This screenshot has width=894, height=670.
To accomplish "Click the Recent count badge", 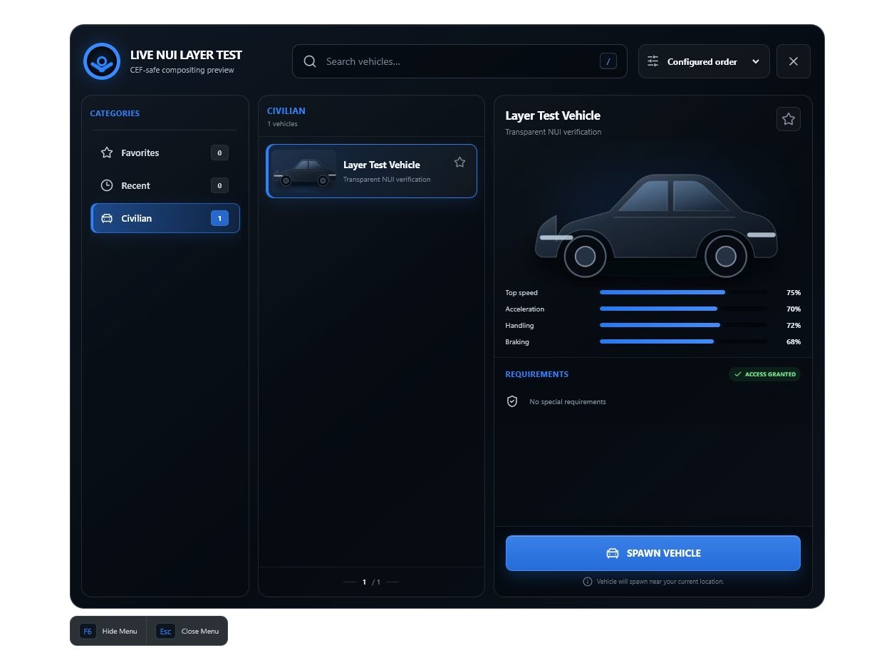I will tap(219, 185).
